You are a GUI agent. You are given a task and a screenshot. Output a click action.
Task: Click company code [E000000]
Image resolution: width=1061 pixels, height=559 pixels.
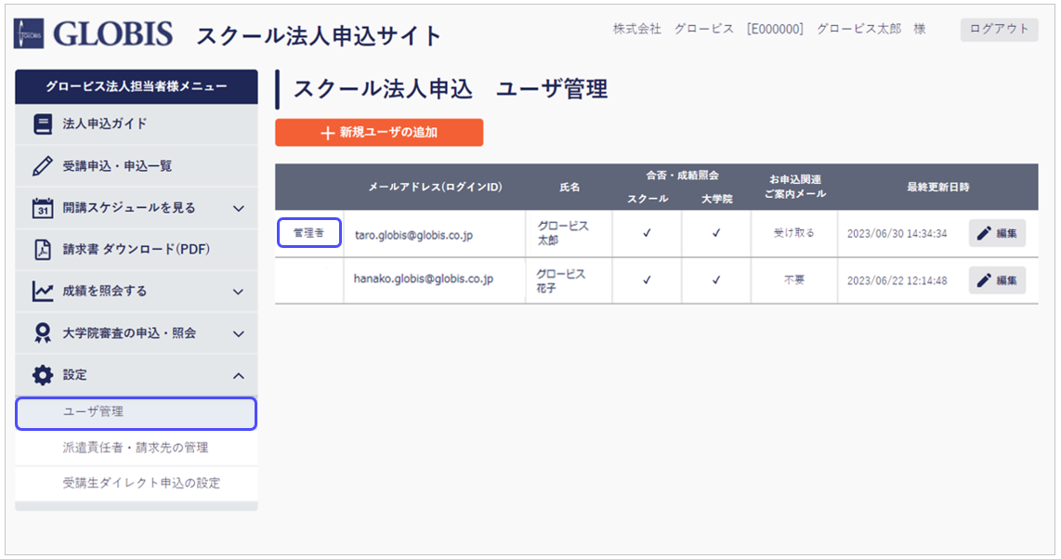click(x=775, y=29)
